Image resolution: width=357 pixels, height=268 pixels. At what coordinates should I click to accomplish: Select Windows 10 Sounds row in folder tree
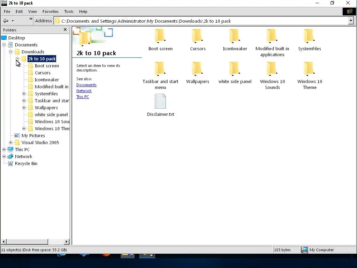point(52,122)
